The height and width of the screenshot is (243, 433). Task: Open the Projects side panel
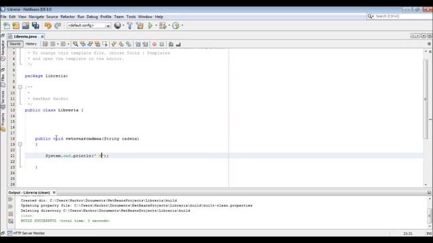[3, 122]
